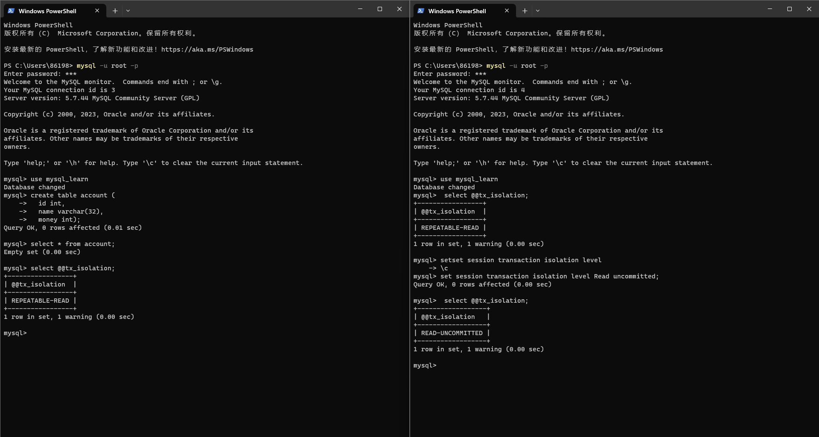The image size is (819, 437).
Task: Click the 'mysql -u root -p' command in left terminal
Action: tap(108, 66)
